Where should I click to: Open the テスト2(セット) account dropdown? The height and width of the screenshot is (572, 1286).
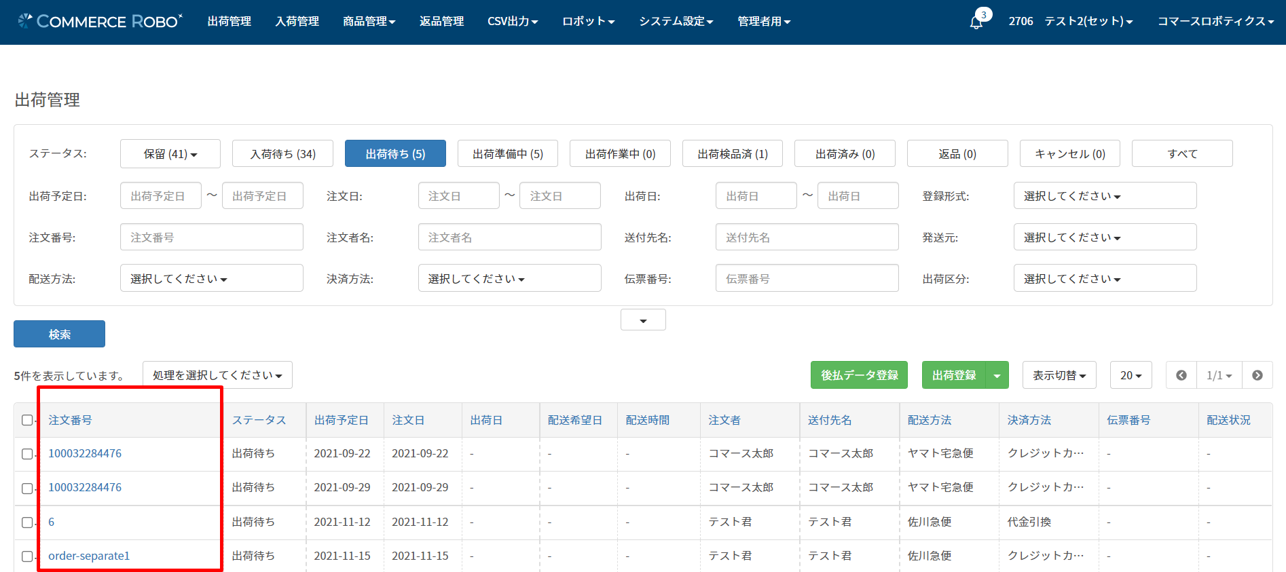1088,22
